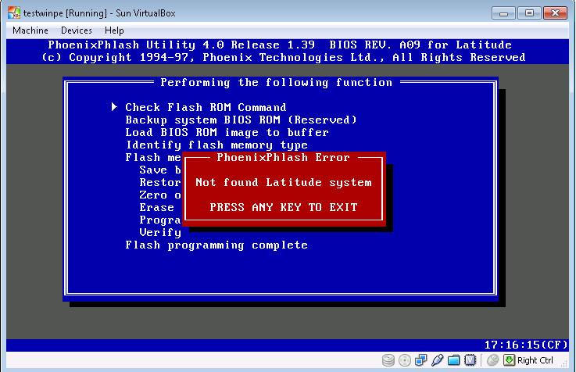Maximize the testwinpe VirtualBox window
This screenshot has width=576, height=372.
tap(529, 13)
